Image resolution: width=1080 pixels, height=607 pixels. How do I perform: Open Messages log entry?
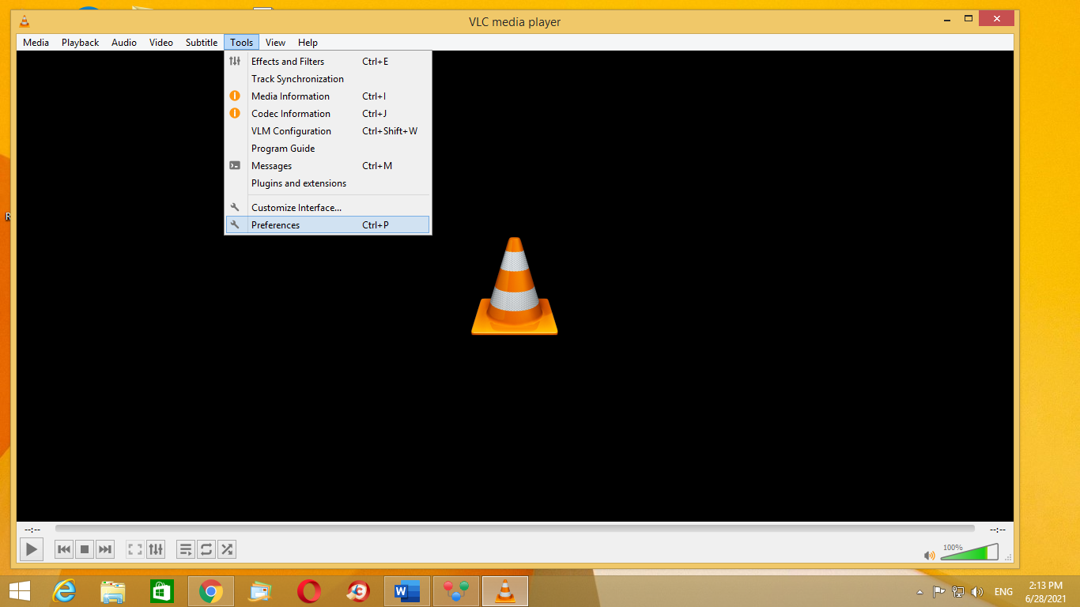pos(328,166)
